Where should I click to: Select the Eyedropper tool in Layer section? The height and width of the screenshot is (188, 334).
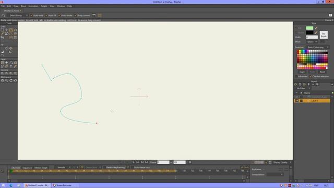click(15, 66)
